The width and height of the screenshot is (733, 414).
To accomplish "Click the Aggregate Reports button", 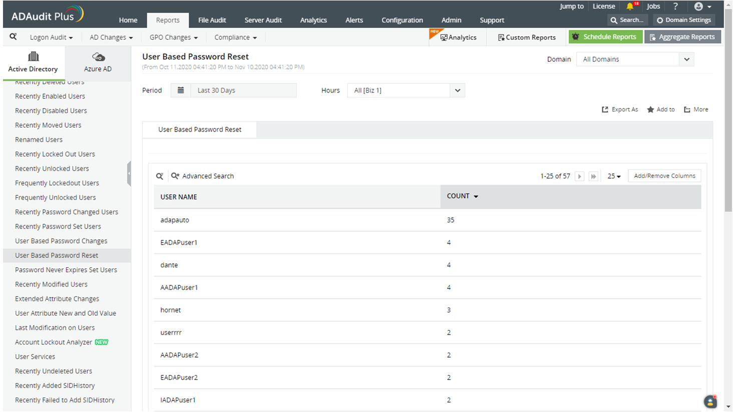I will 682,36.
